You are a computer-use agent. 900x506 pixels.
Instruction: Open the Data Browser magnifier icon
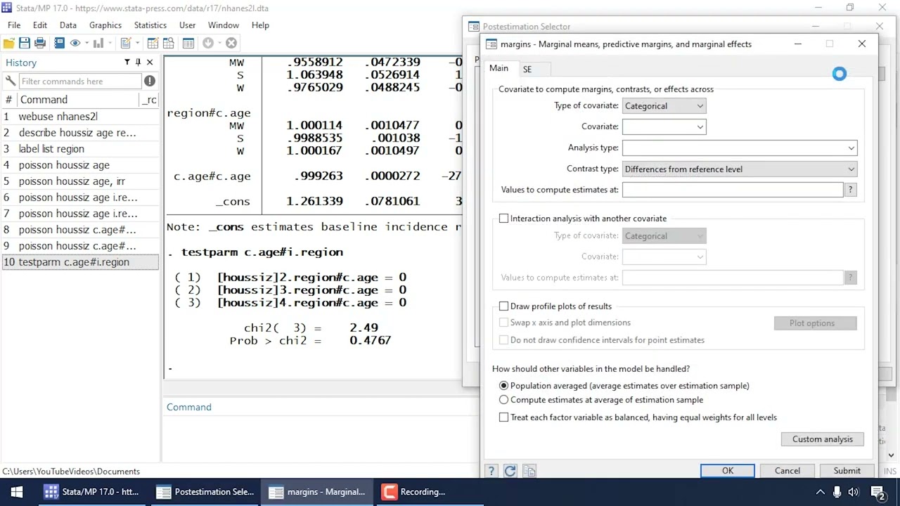[x=169, y=43]
